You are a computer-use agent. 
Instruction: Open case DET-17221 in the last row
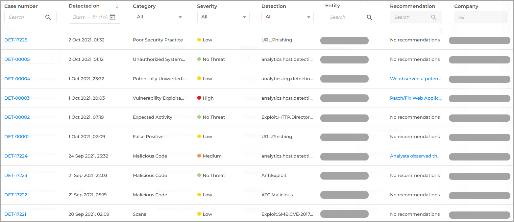(x=15, y=214)
